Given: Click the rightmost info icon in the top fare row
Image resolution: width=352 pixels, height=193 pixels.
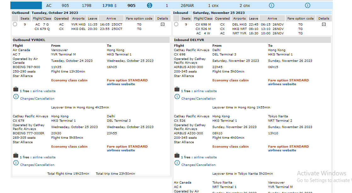Looking at the screenshot, I should 308,5.
